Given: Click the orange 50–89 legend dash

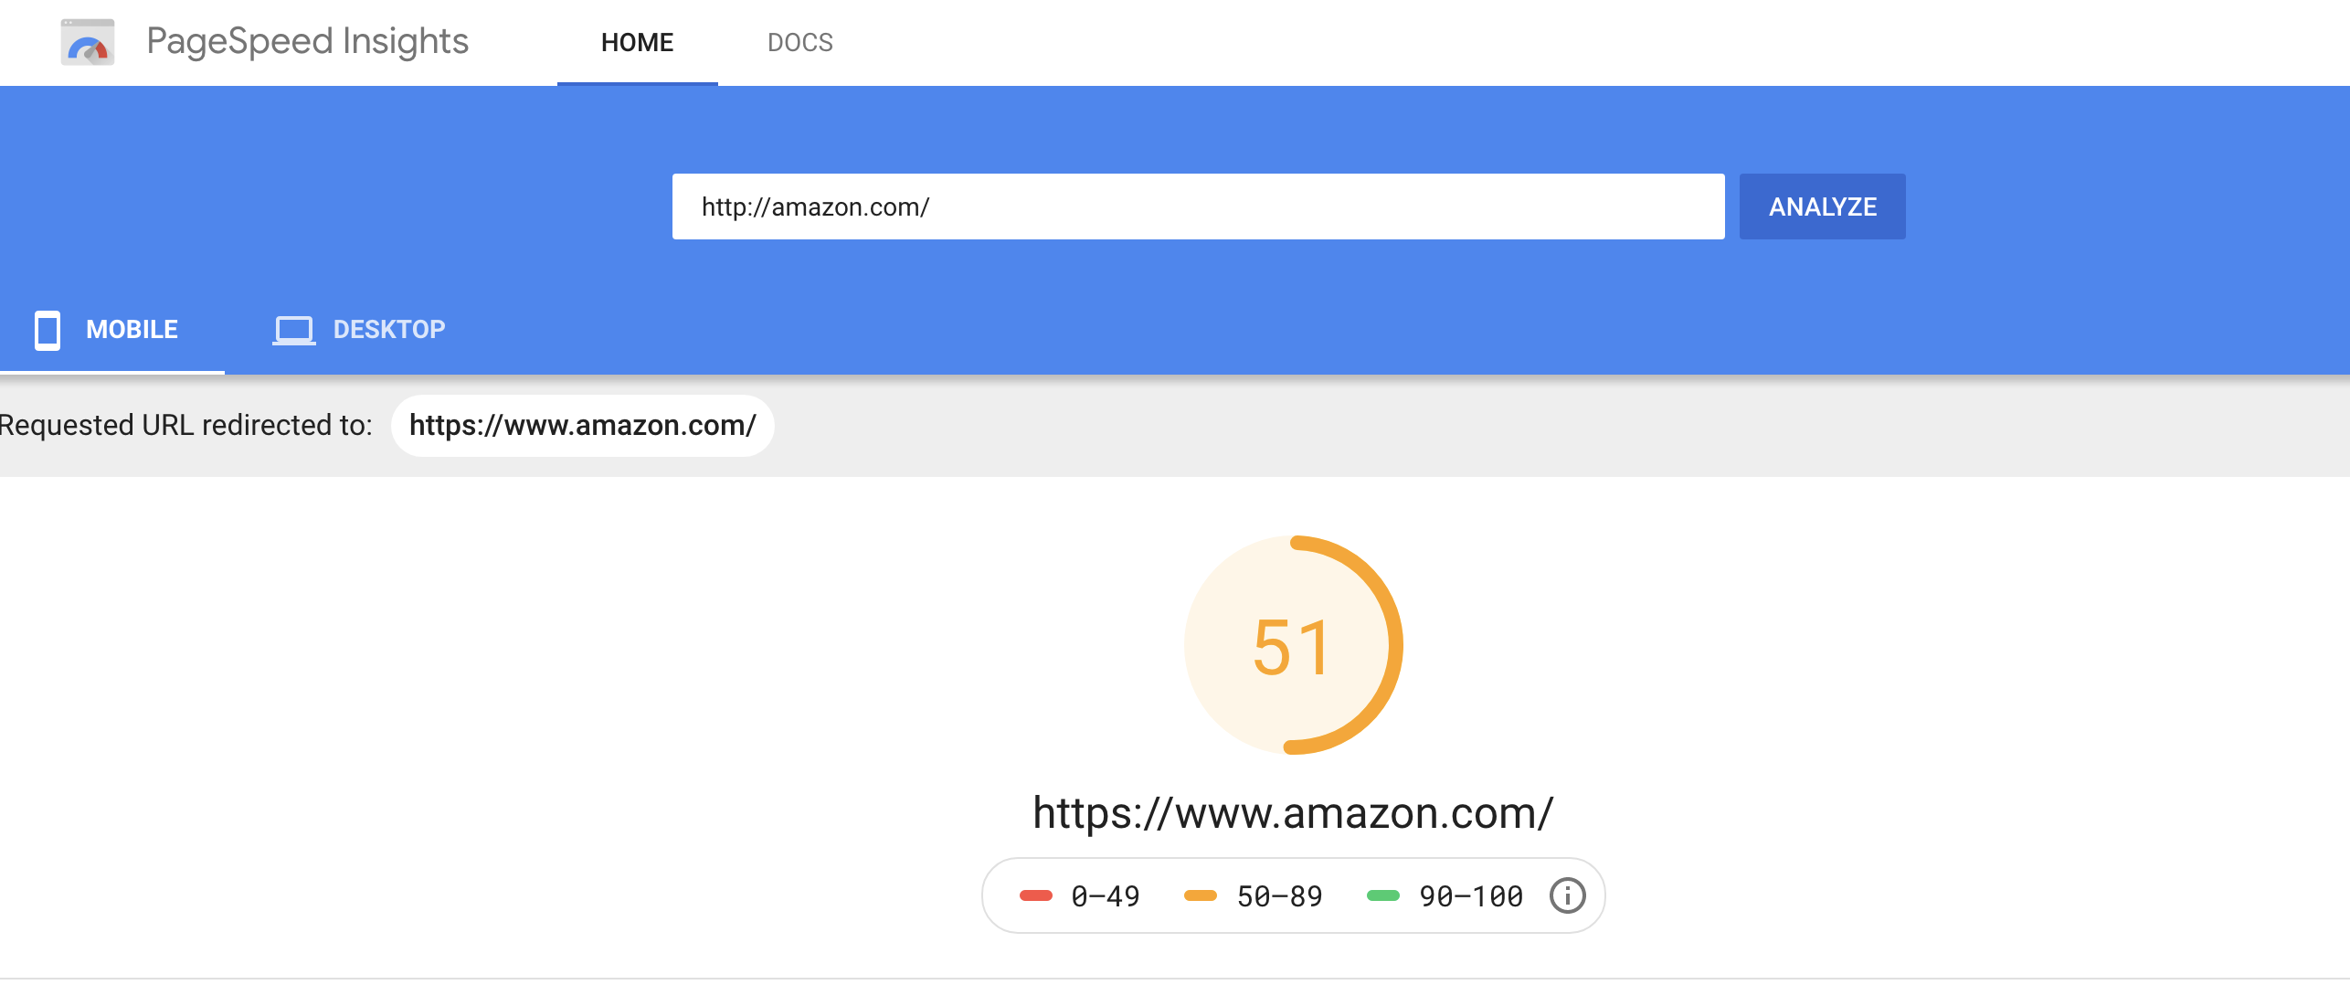Looking at the screenshot, I should pos(1200,895).
